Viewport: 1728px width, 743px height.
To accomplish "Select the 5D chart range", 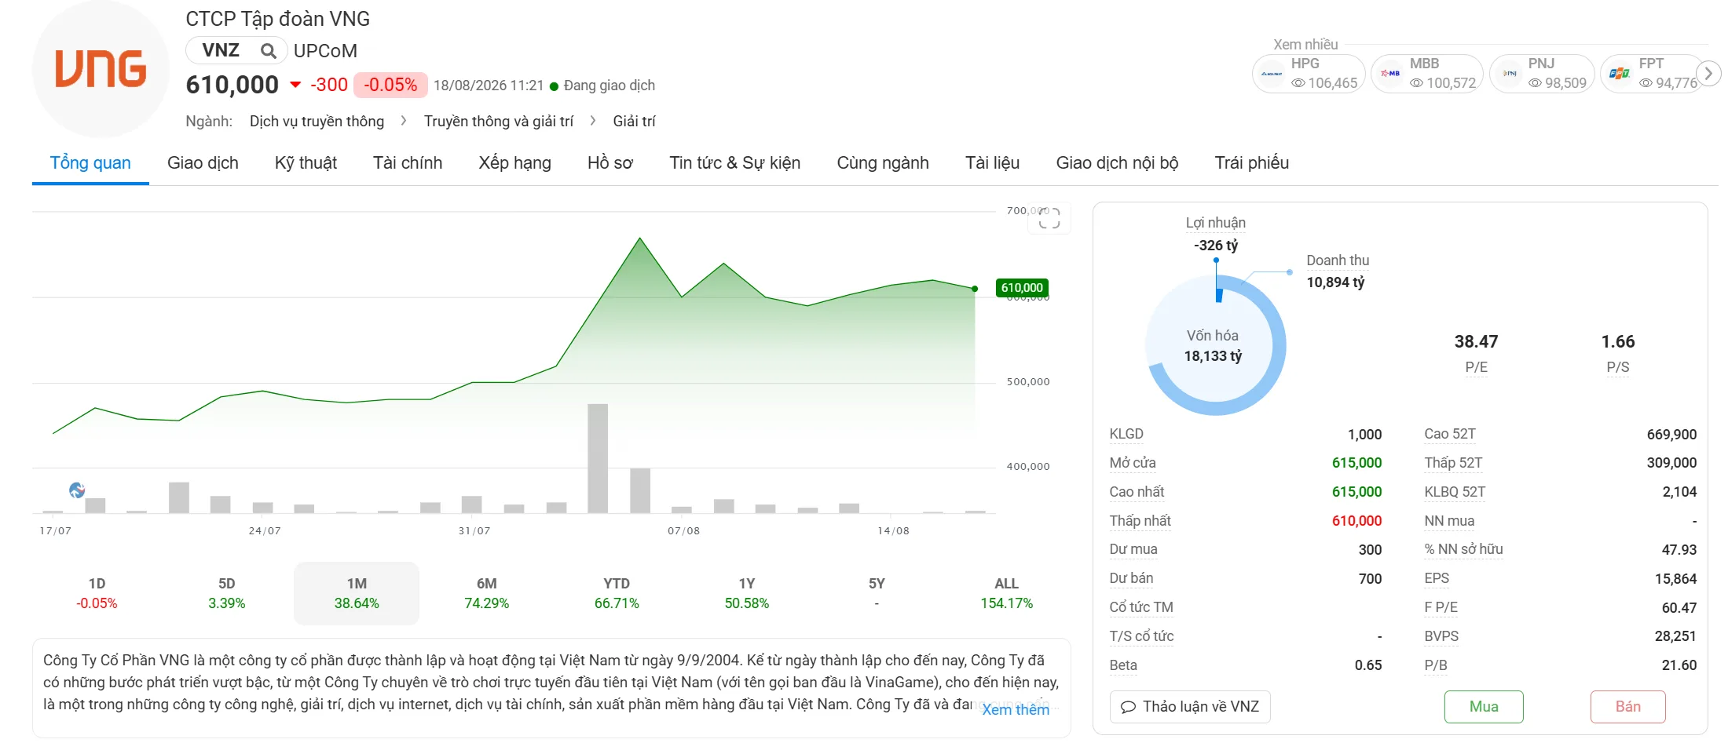I will click(x=226, y=593).
